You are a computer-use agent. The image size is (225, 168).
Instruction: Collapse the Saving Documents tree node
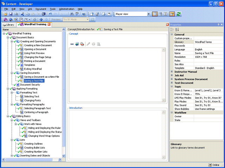click(x=12, y=73)
